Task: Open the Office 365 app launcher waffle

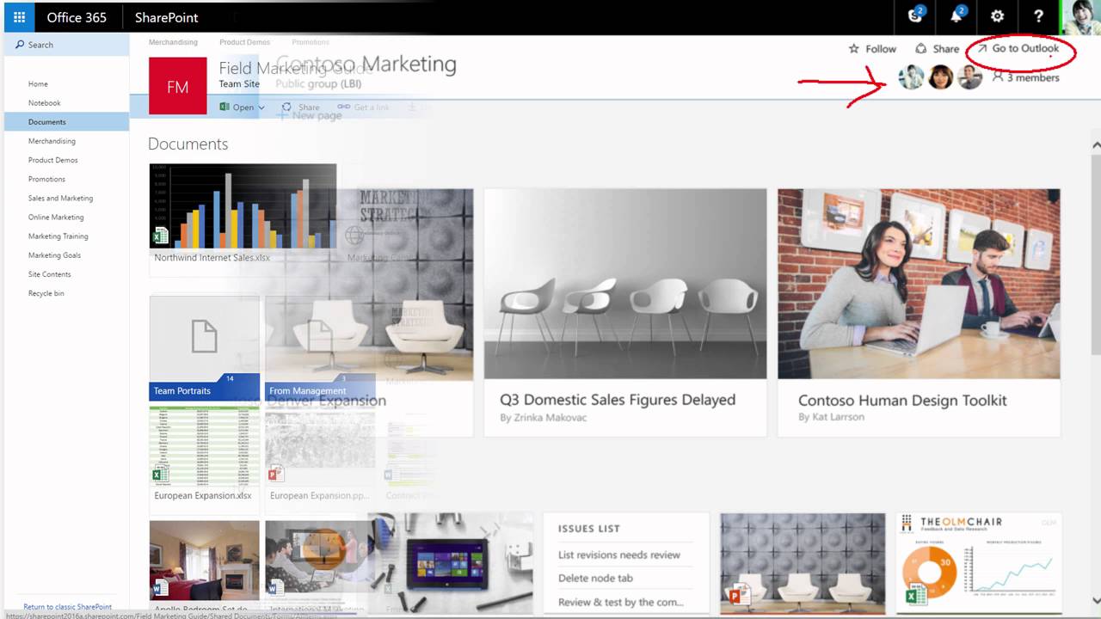Action: [x=19, y=17]
